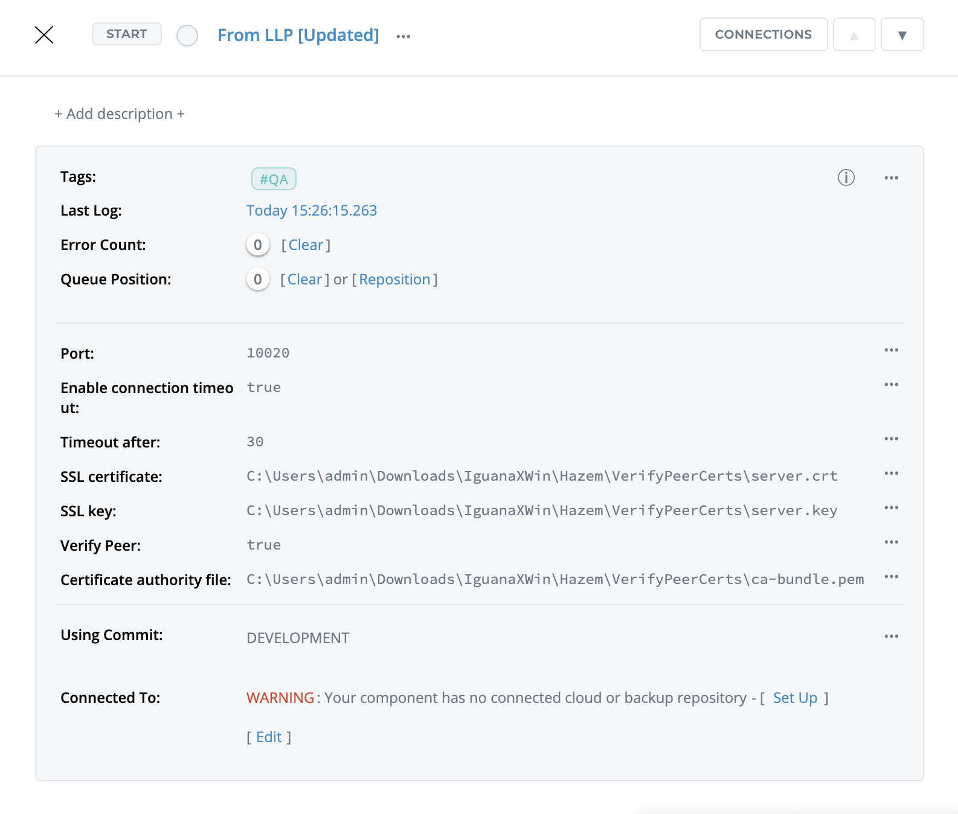Image resolution: width=958 pixels, height=814 pixels.
Task: Go to previous component with up arrow
Action: tap(854, 35)
